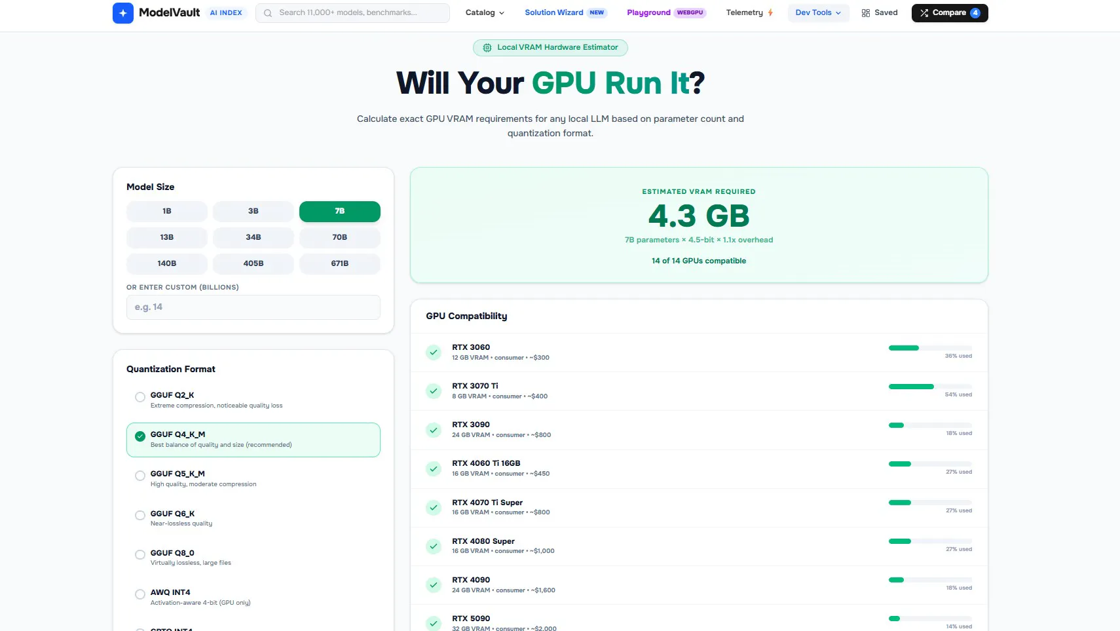Screen dimensions: 1120x631
Task: Click the search magnifier icon
Action: pos(268,13)
